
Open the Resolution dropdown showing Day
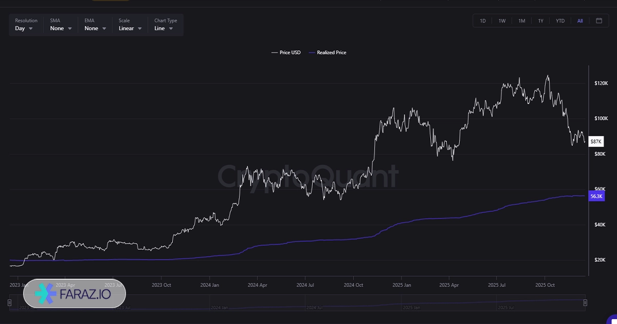(25, 28)
